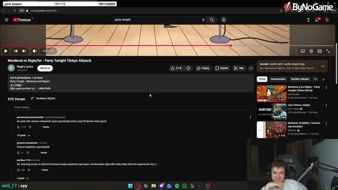The image size is (338, 190).
Task: Click the magnifier search button
Action: tap(212, 20)
